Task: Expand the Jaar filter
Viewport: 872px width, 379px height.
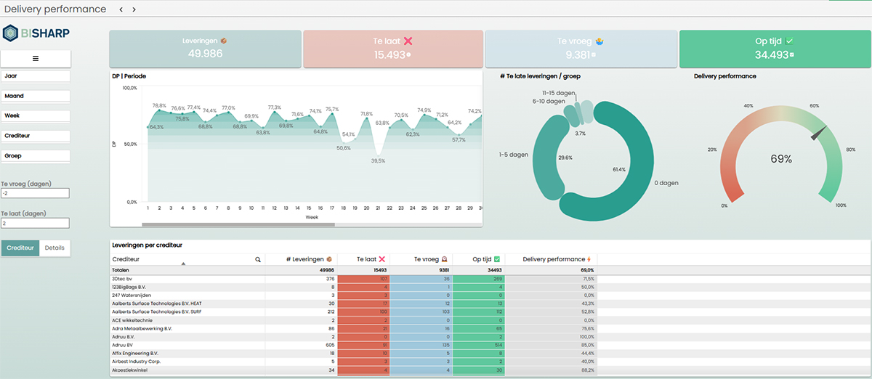Action: 36,76
